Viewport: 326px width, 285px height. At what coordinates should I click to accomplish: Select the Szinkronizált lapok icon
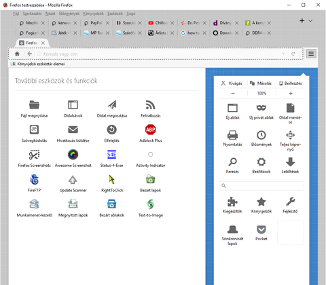[232, 229]
